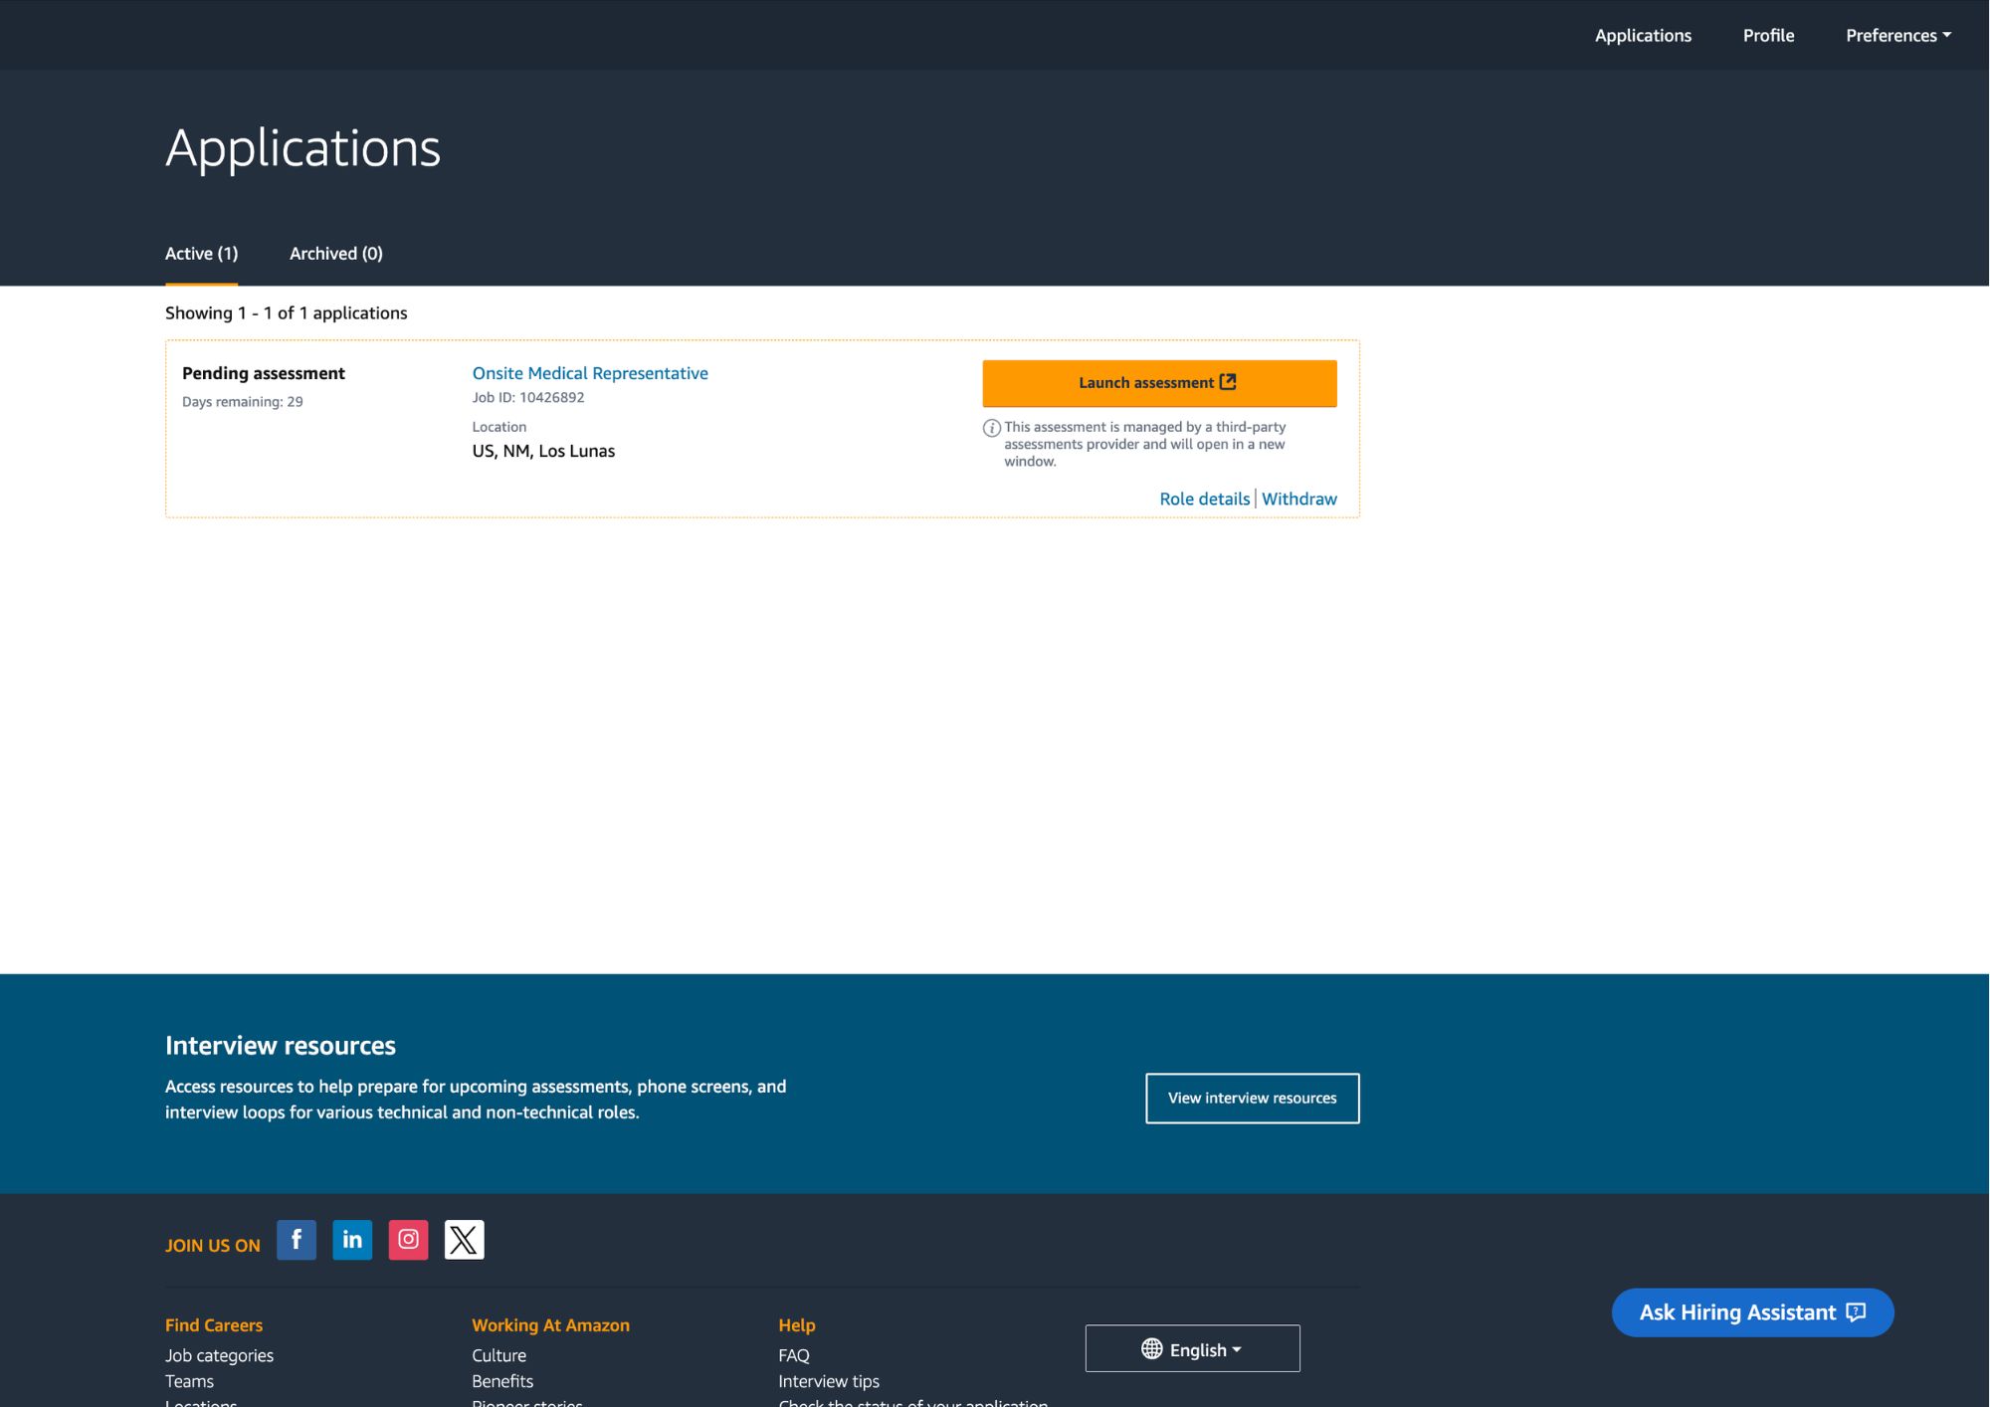
Task: Open Amazon's LinkedIn page icon
Action: pyautogui.click(x=352, y=1240)
